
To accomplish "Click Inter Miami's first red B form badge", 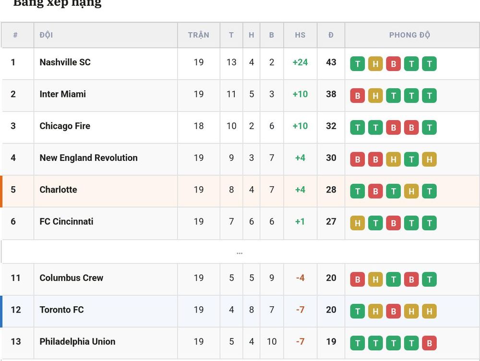I will (x=357, y=96).
